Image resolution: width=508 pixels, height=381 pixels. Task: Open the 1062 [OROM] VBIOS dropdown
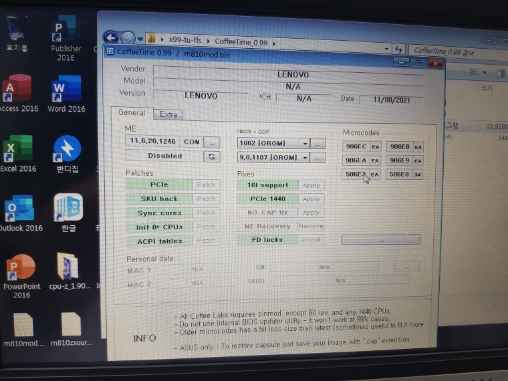pos(273,143)
